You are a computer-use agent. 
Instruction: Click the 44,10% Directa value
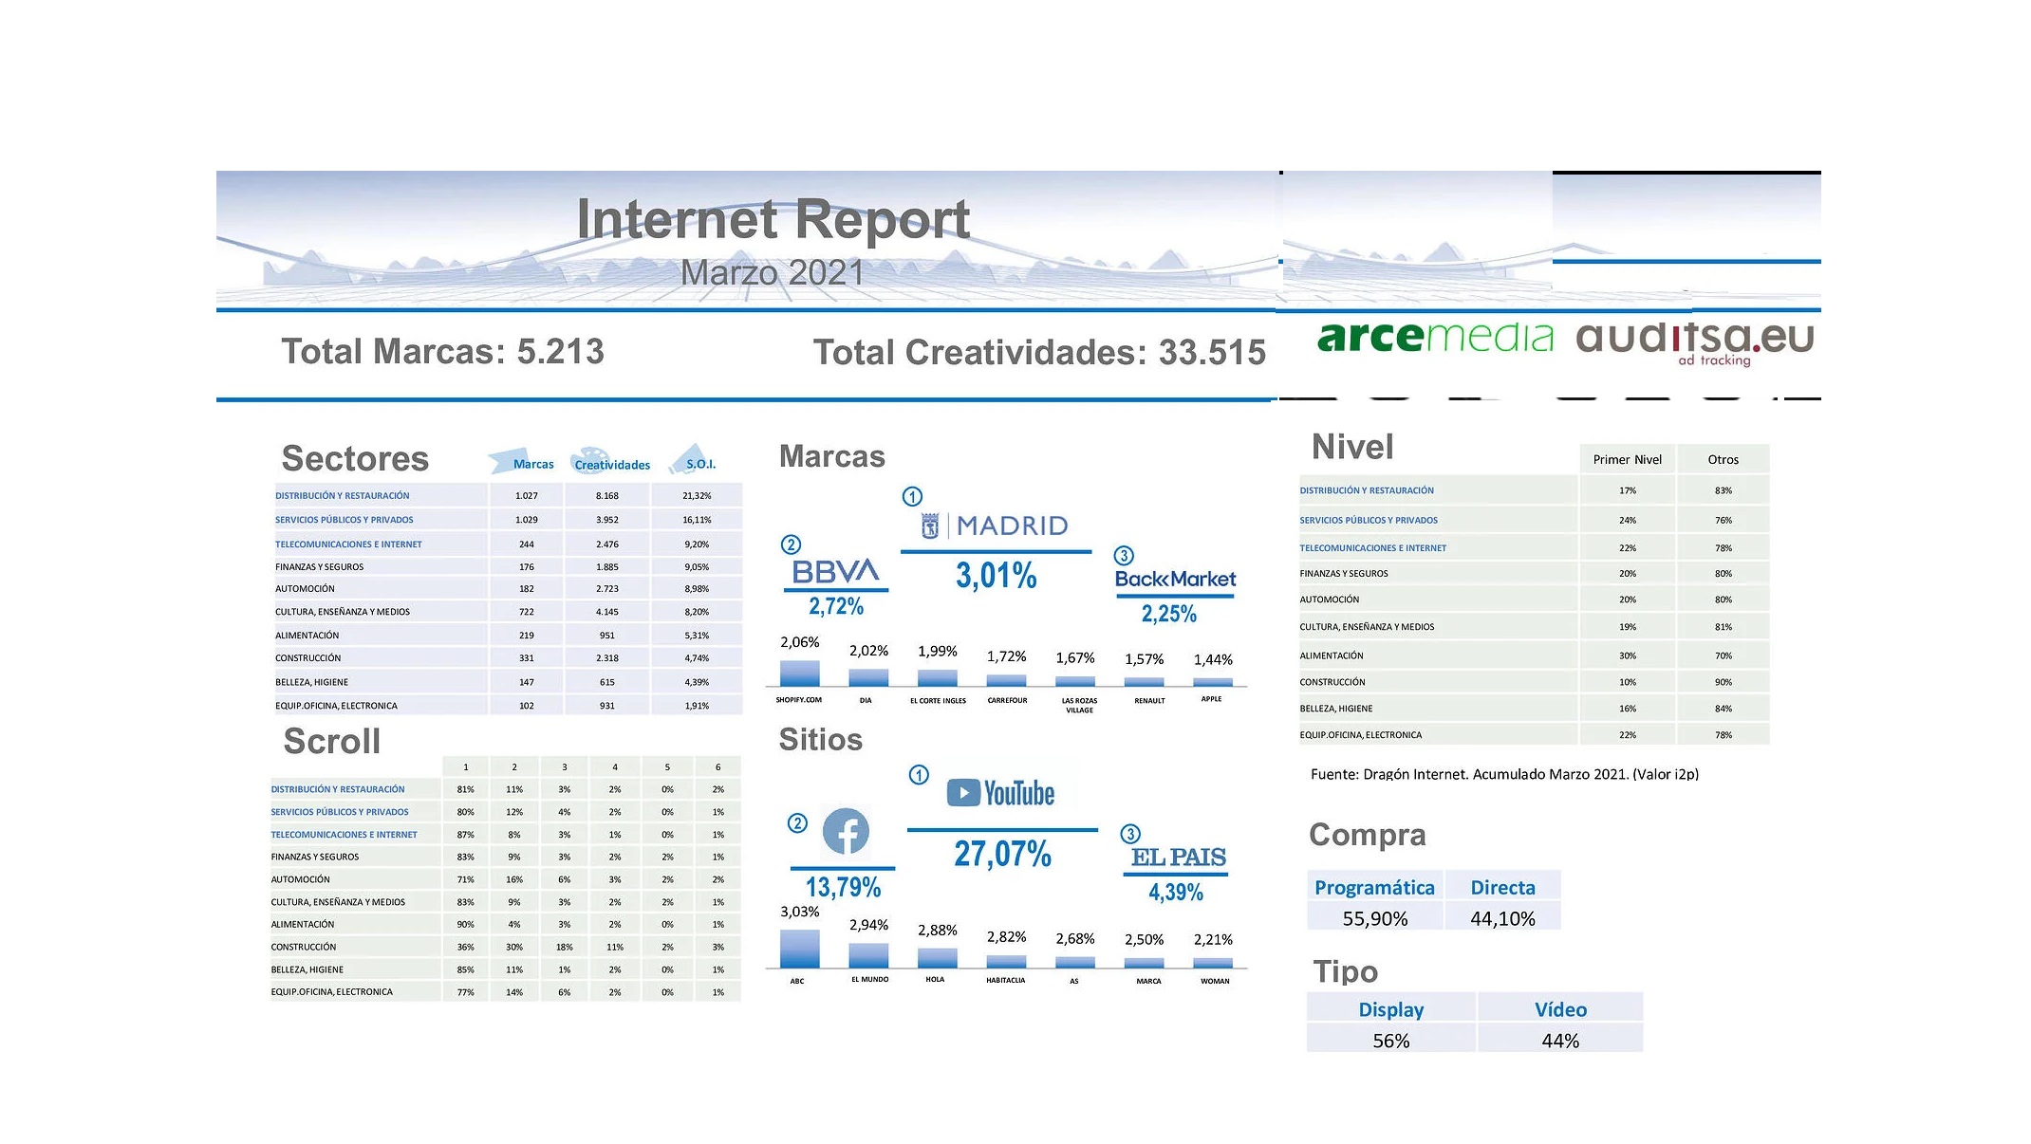point(1502,918)
